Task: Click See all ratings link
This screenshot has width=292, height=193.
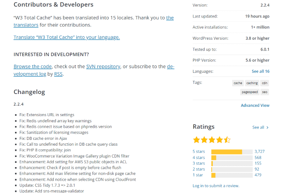Action: (260, 127)
